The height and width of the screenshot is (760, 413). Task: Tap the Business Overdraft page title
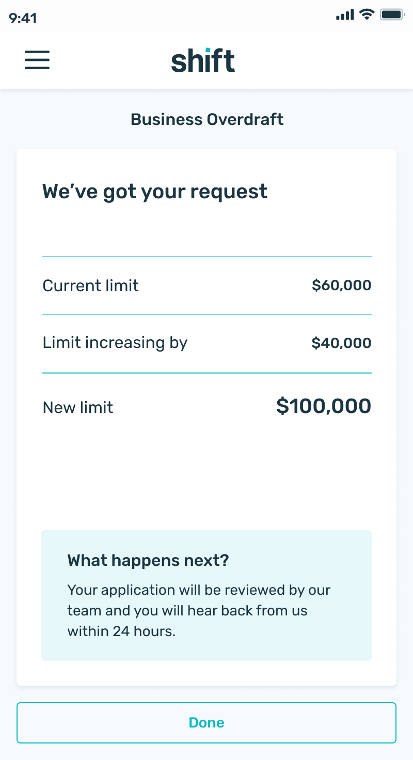tap(207, 120)
